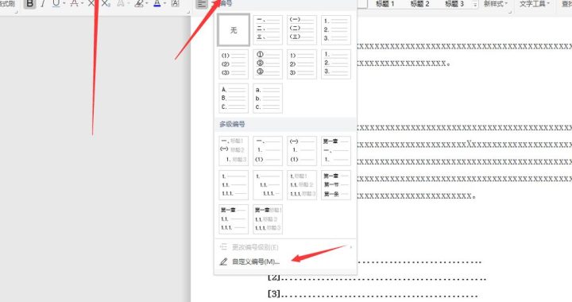Apply the blue font color A icon
The image size is (572, 302).
point(157,4)
